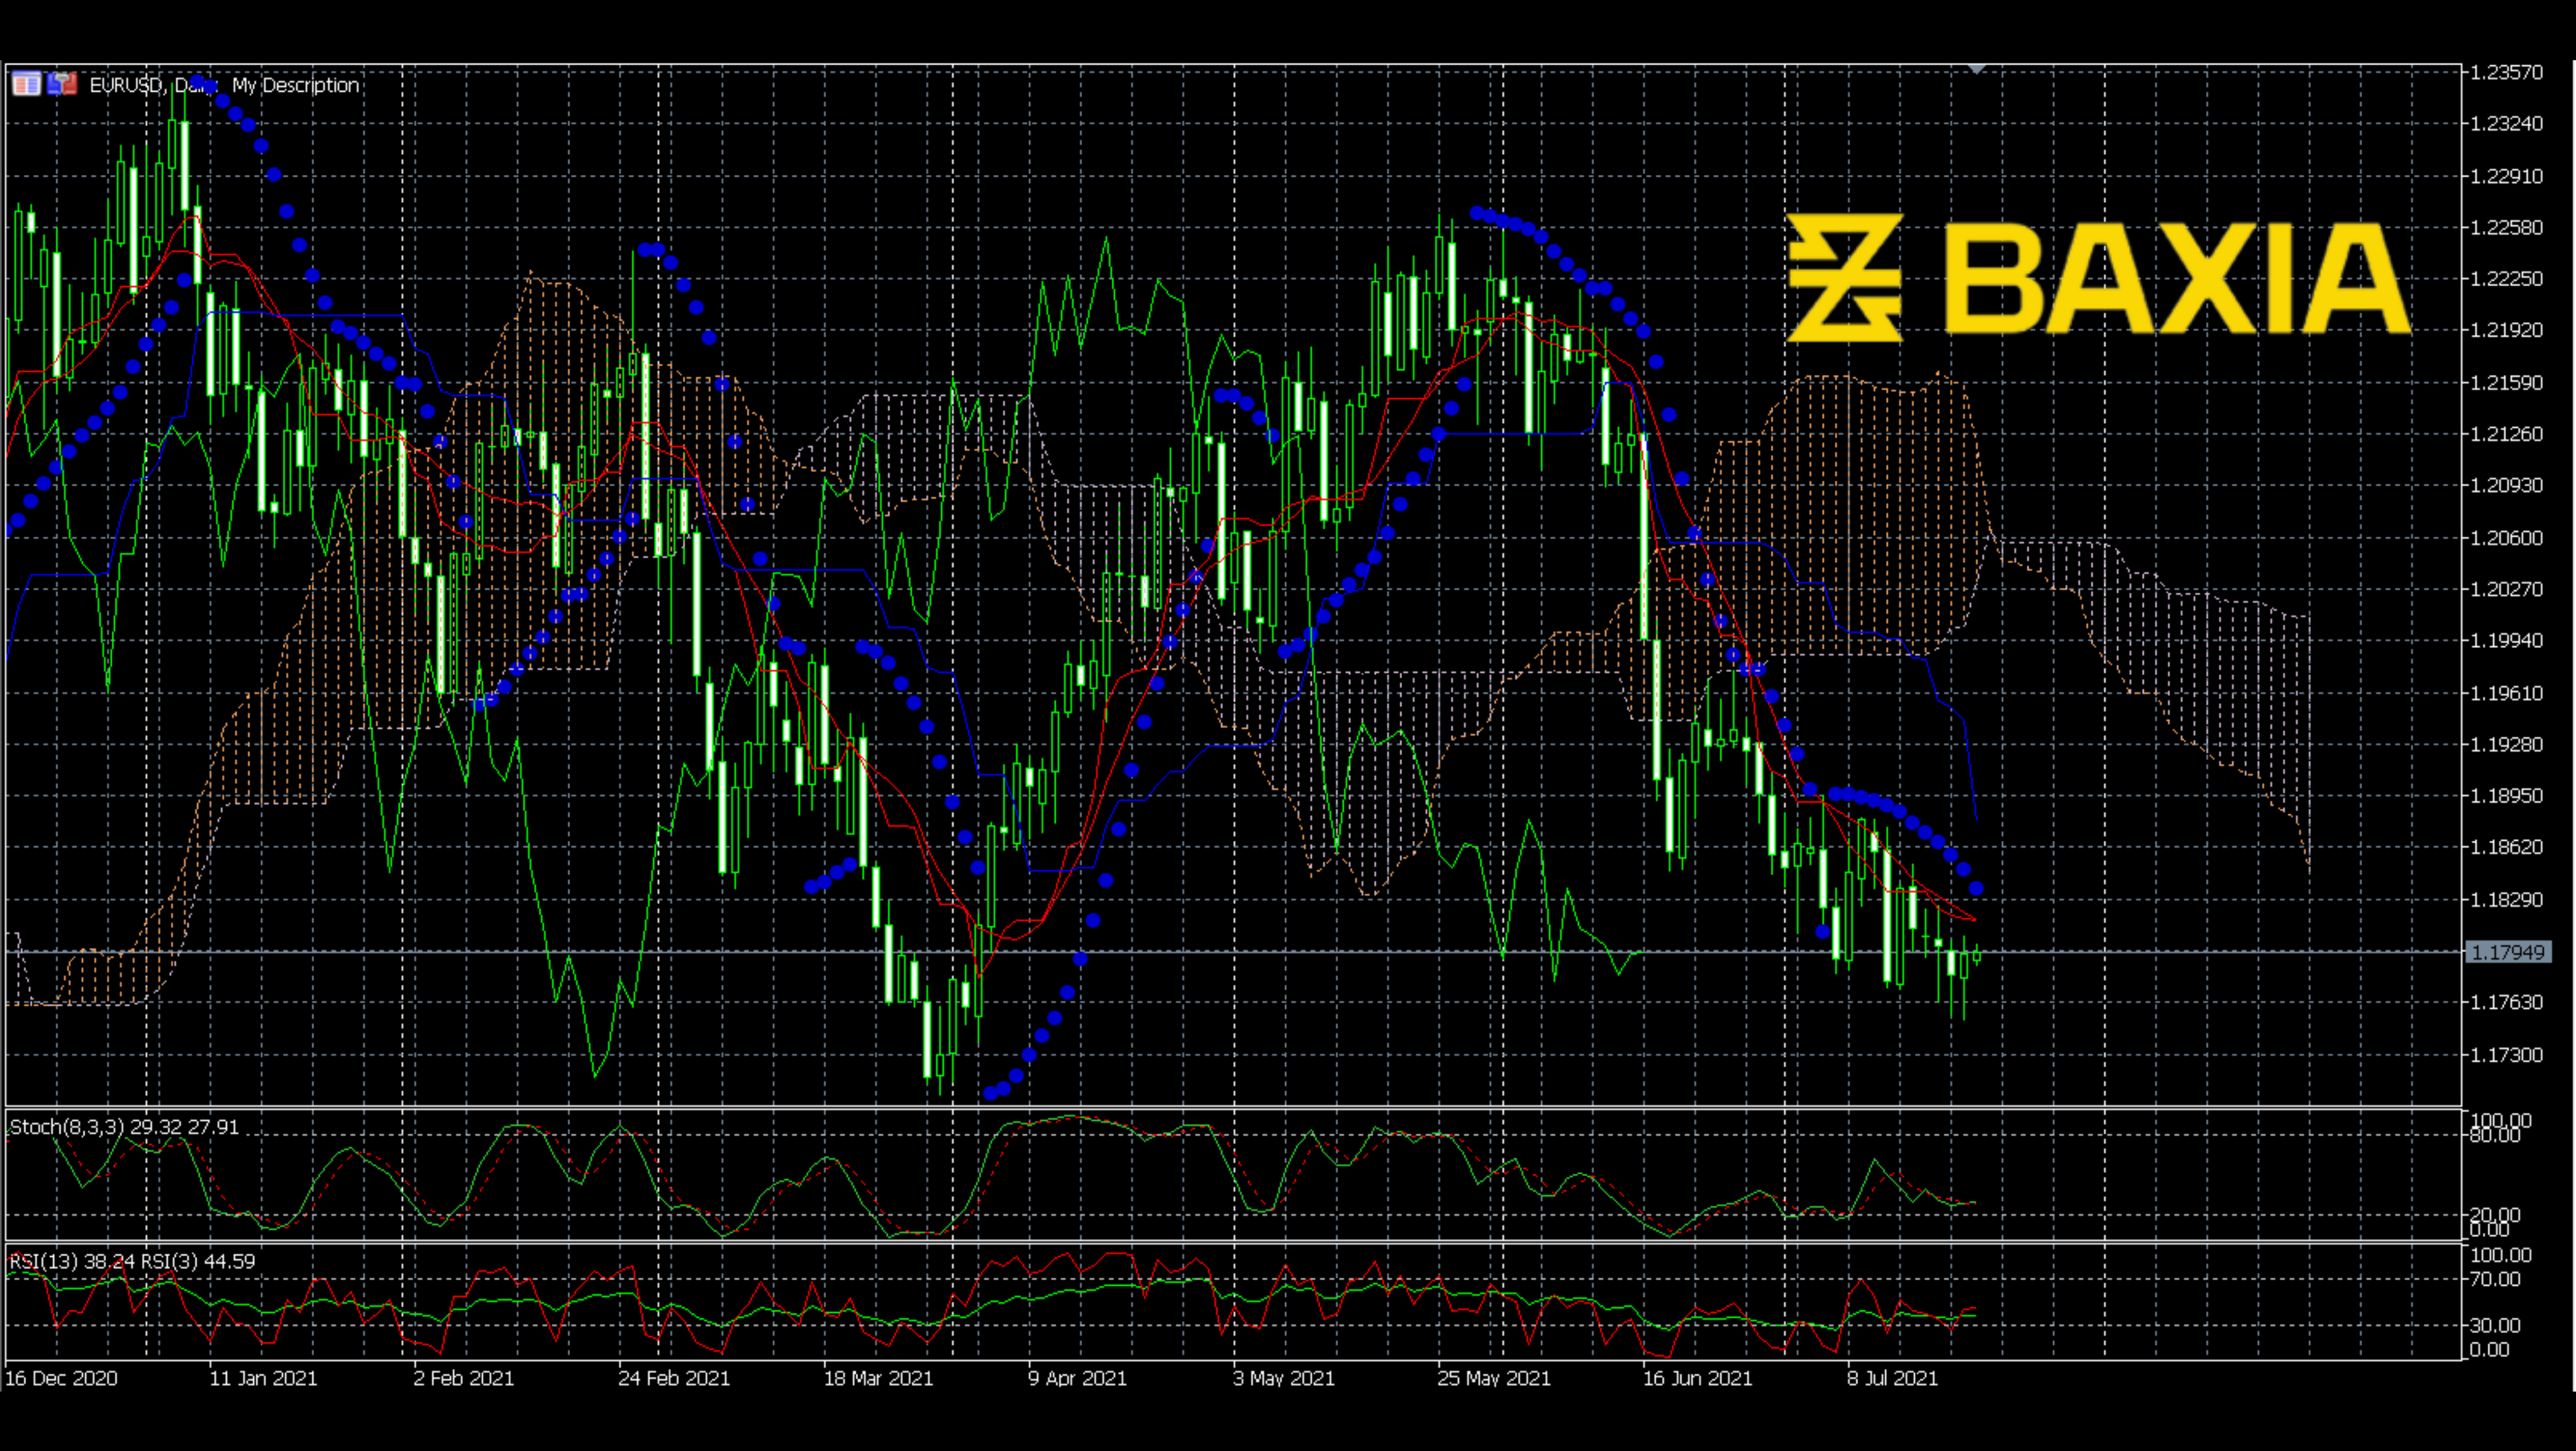Image resolution: width=2576 pixels, height=1451 pixels.
Task: Click the chart shift triangle marker at top
Action: pos(1976,69)
